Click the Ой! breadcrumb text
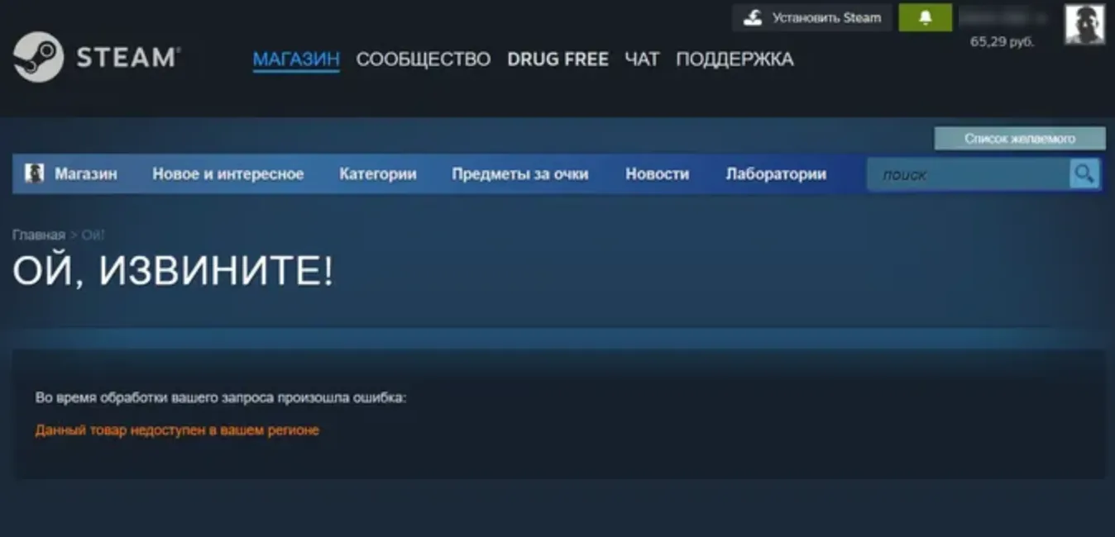The width and height of the screenshot is (1115, 537). tap(93, 235)
